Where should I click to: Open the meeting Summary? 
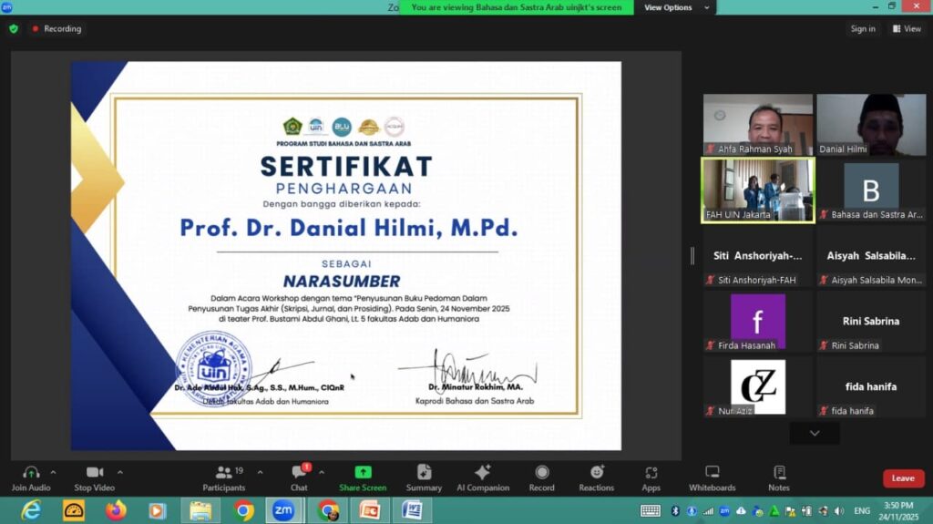[424, 472]
